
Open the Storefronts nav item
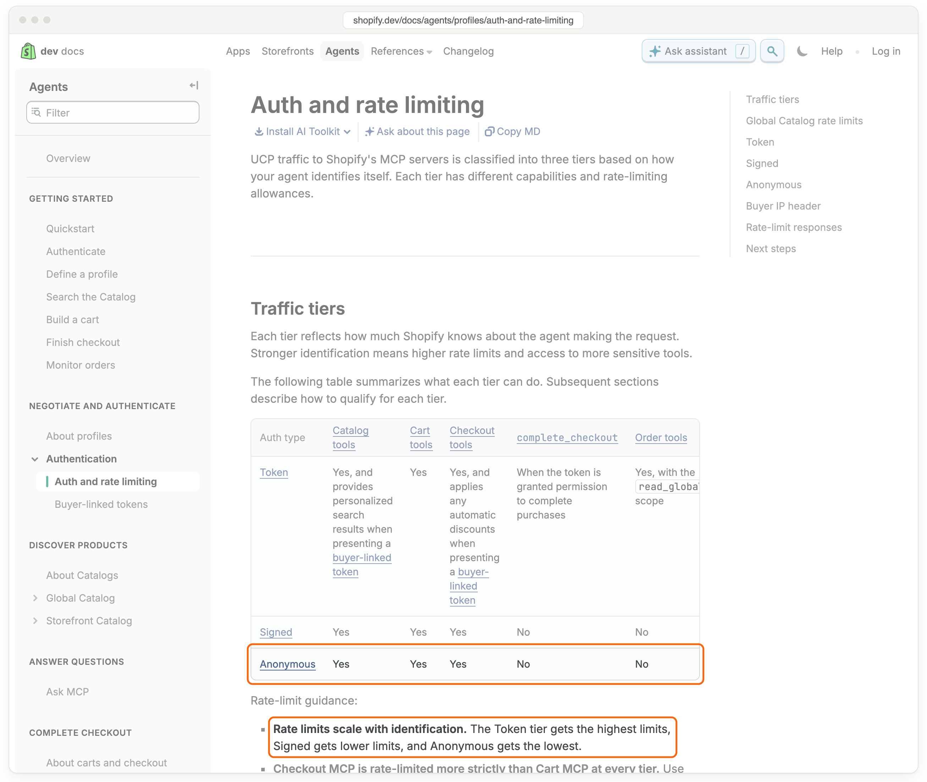pos(287,51)
